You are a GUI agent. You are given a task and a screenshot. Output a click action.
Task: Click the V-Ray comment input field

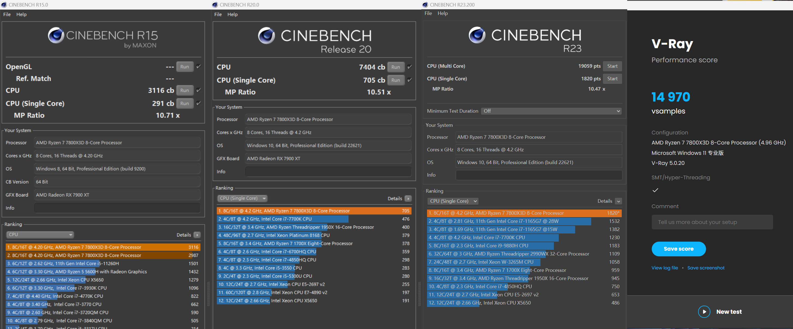[x=712, y=222]
